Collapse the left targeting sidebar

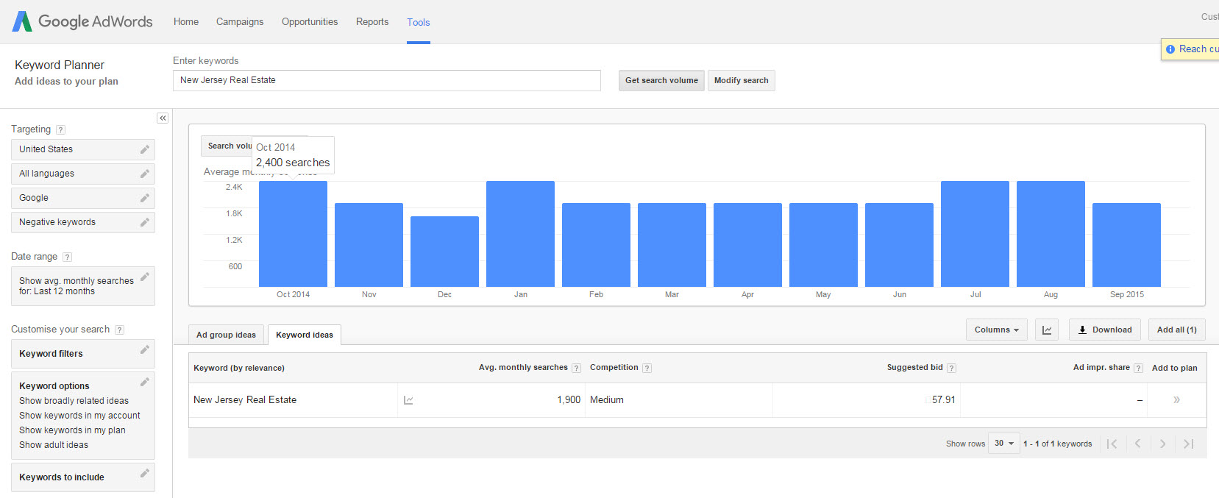[x=163, y=118]
